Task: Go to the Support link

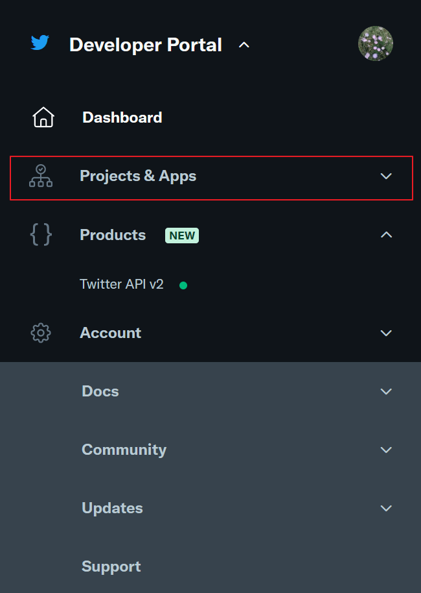Action: [111, 566]
